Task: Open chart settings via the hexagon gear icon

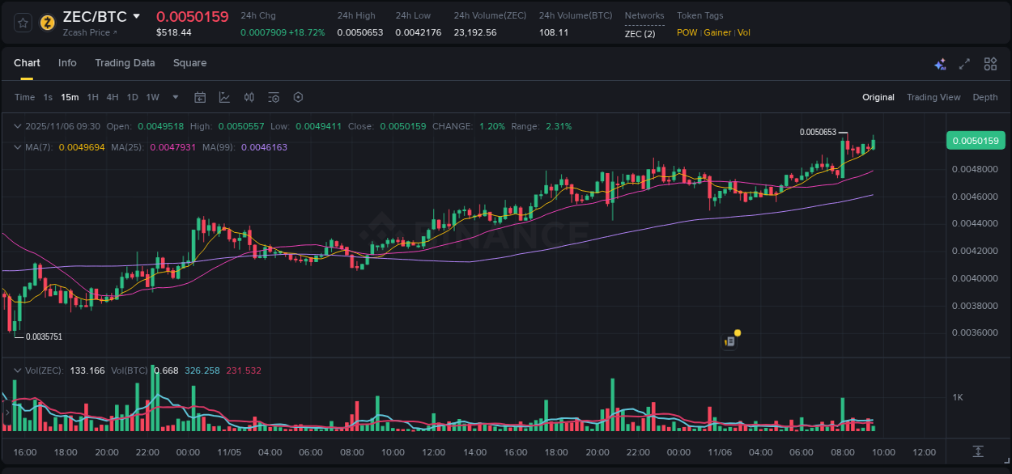Action: pyautogui.click(x=298, y=97)
